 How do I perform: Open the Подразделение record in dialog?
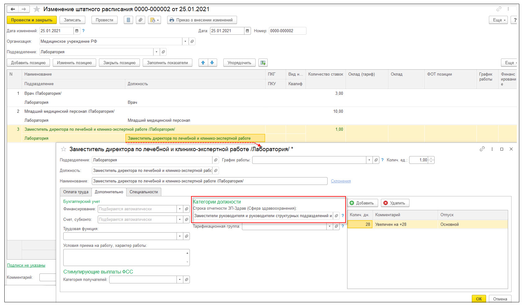(216, 160)
